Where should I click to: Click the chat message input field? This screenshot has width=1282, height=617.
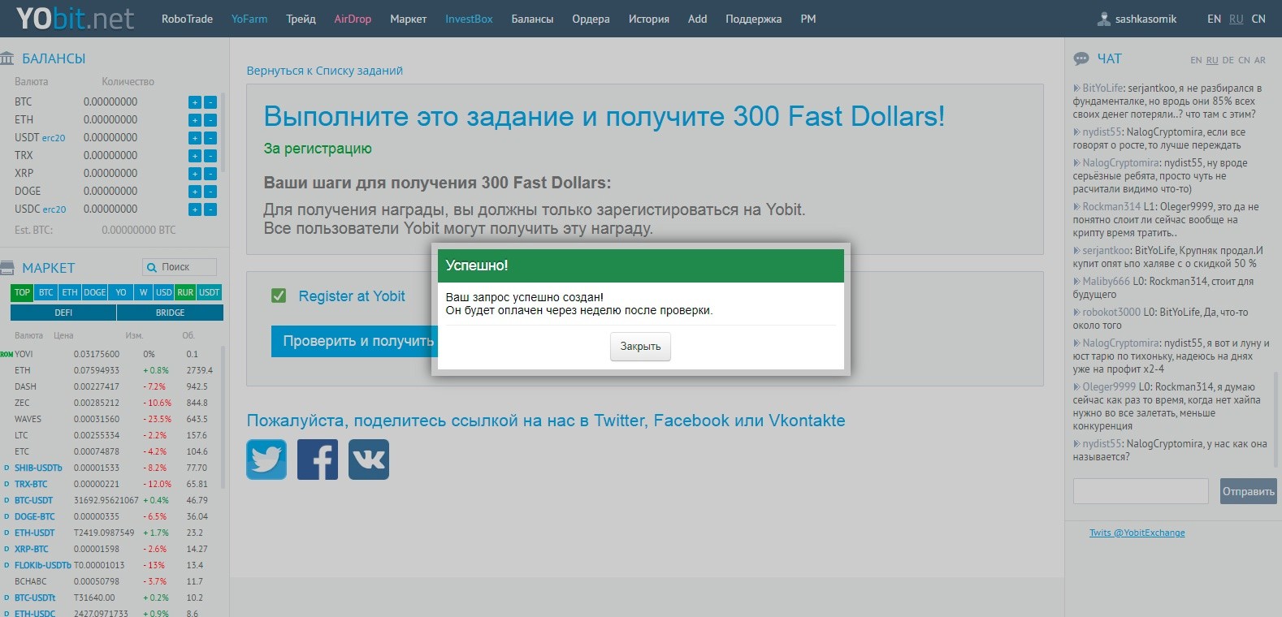(x=1141, y=491)
